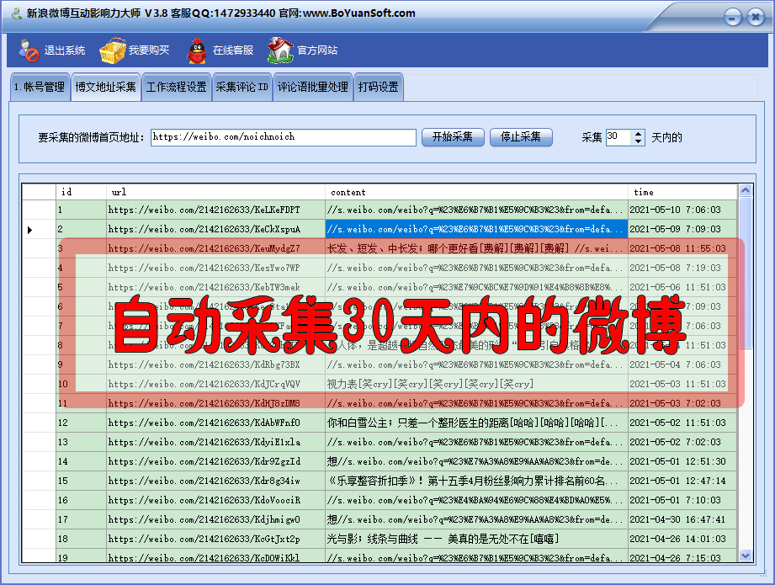Image resolution: width=775 pixels, height=585 pixels.
Task: Click the 在线客服 QQ penguin icon
Action: point(197,51)
